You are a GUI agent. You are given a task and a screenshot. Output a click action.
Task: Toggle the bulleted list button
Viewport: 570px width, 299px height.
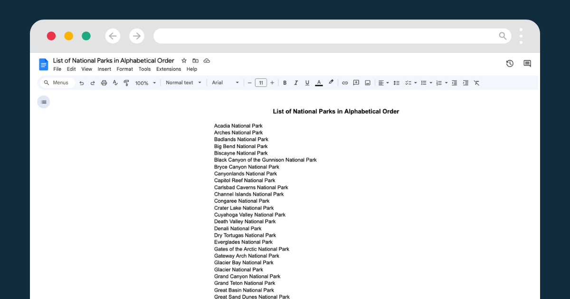[x=424, y=83]
